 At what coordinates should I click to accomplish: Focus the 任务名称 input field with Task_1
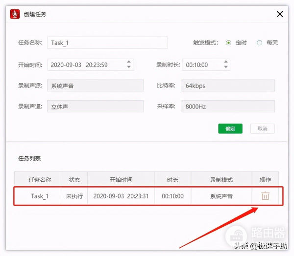(107, 43)
